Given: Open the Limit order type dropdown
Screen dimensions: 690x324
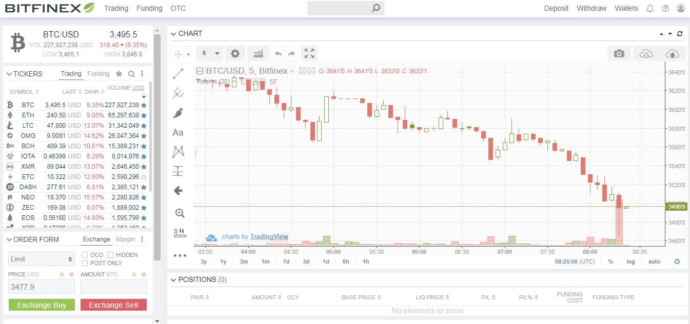Looking at the screenshot, I should 41,259.
